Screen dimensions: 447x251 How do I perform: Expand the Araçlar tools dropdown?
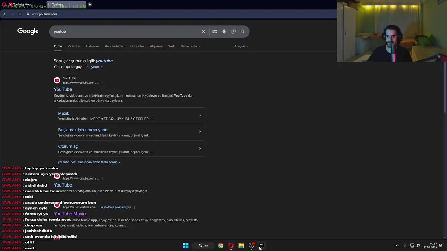pos(241,46)
